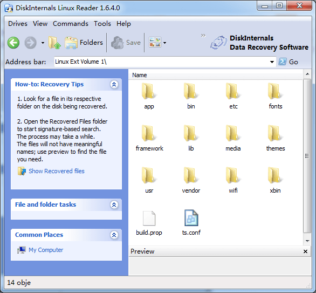Screen dimensions: 316x293
Task: Click the Show Recovered files link
Action: [x=57, y=171]
